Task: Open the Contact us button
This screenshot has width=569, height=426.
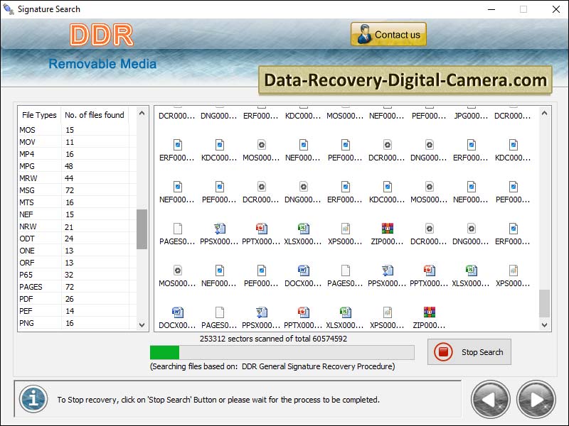Action: pyautogui.click(x=388, y=33)
